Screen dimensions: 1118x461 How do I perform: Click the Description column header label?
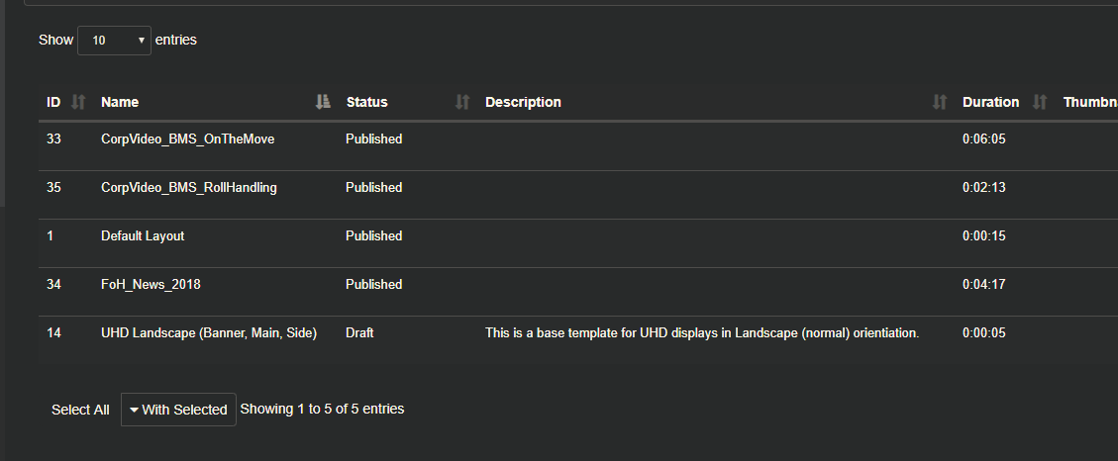tap(523, 102)
